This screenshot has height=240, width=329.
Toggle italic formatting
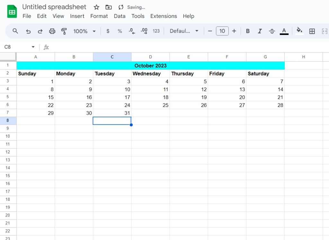pyautogui.click(x=260, y=31)
